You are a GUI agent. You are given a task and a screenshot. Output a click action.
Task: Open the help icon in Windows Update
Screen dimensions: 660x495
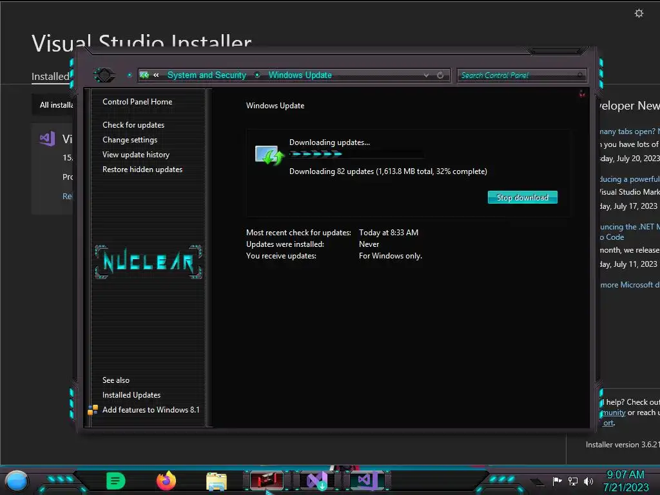(582, 94)
